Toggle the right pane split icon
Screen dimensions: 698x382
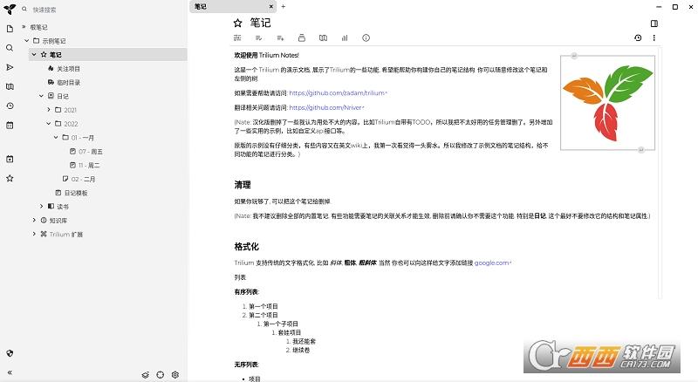pyautogui.click(x=654, y=24)
